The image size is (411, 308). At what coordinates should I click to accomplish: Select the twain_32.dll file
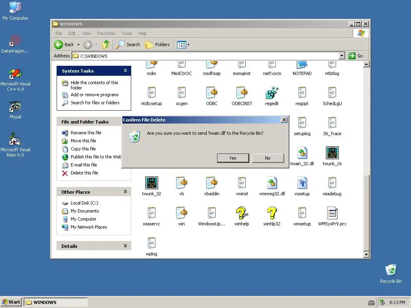[302, 153]
